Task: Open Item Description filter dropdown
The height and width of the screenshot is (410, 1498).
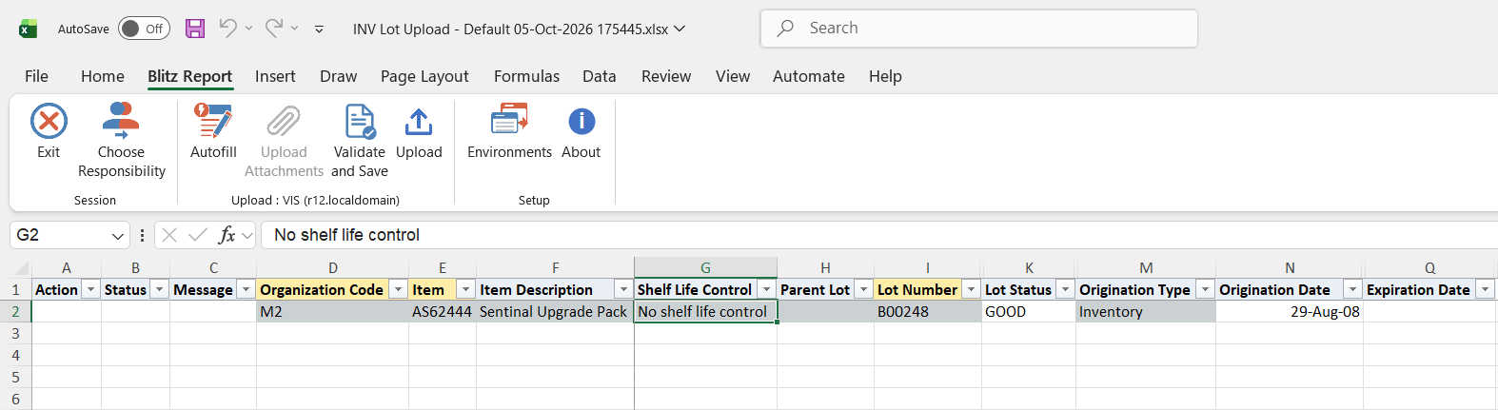Action: coord(623,289)
